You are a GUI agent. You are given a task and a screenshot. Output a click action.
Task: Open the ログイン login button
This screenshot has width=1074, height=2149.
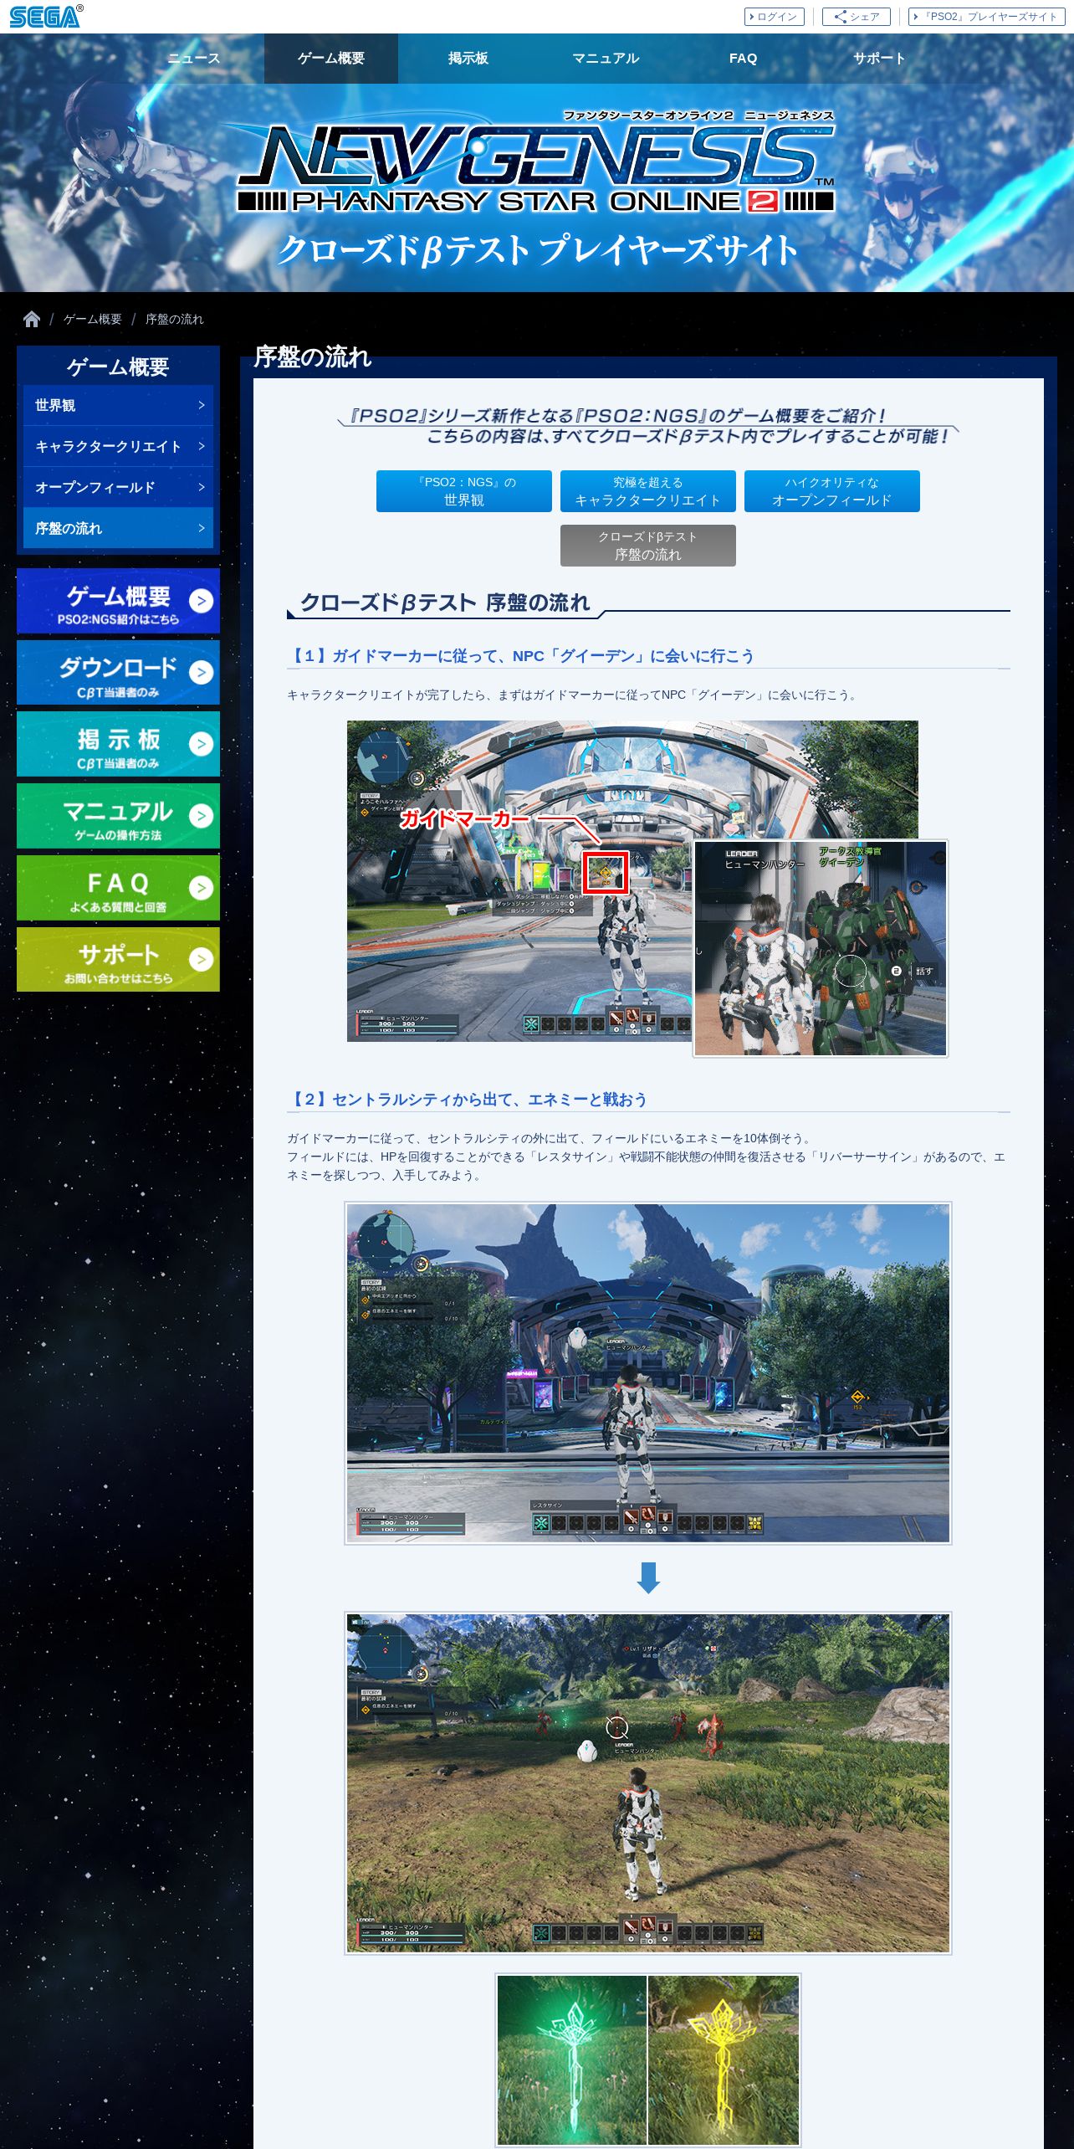pos(774,17)
